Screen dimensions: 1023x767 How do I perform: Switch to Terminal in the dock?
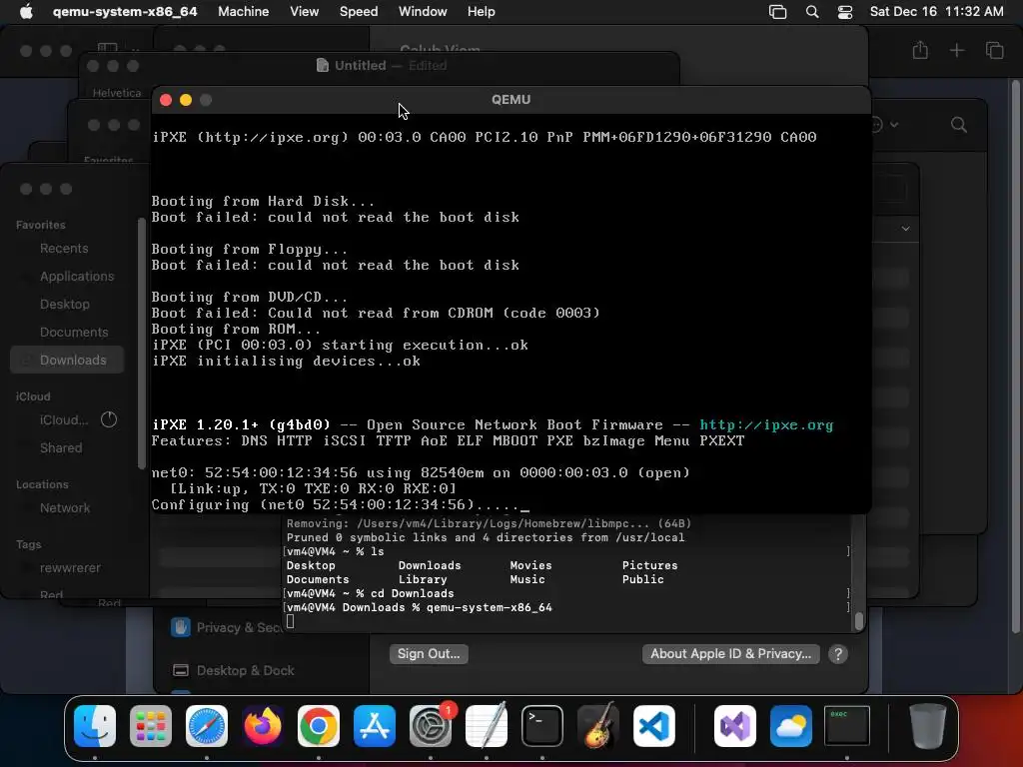[x=542, y=725]
